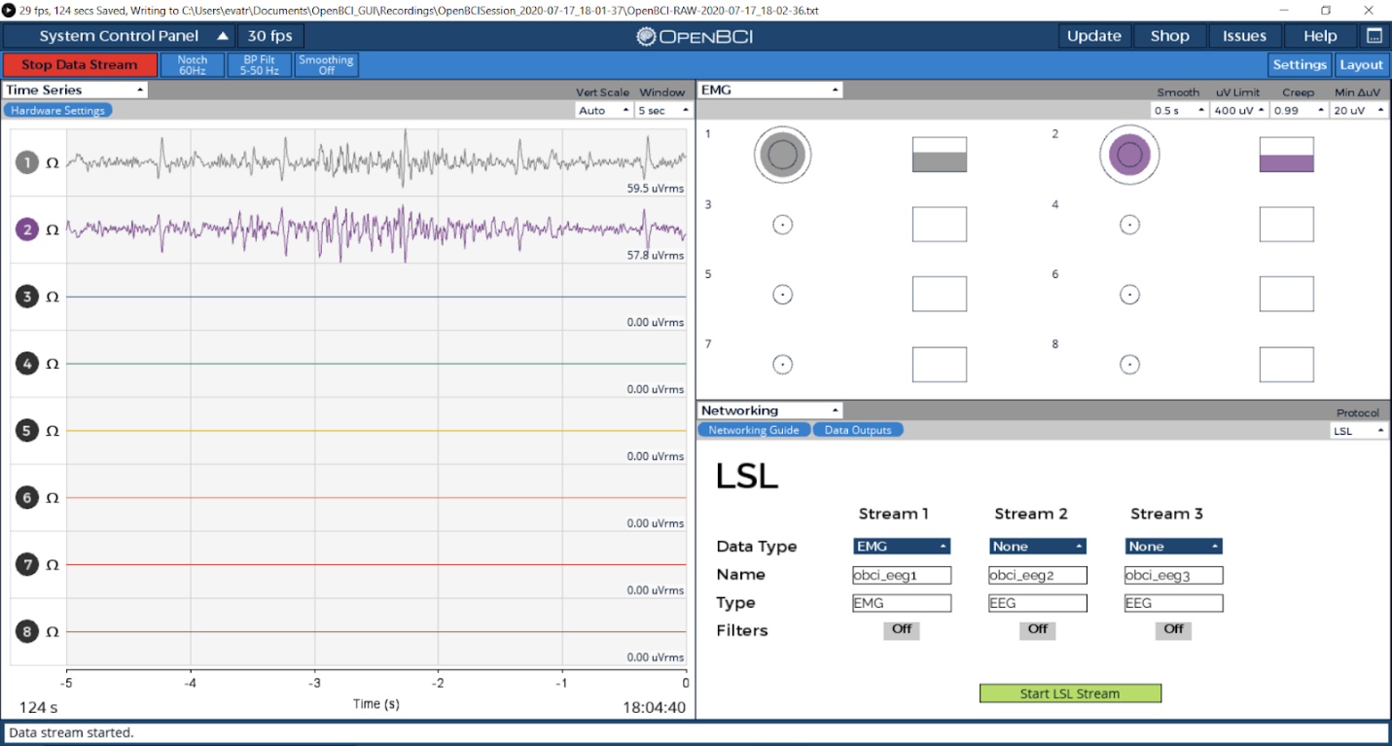Open the Smooth 0.5 s dropdown
Image resolution: width=1392 pixels, height=746 pixels.
click(1179, 111)
